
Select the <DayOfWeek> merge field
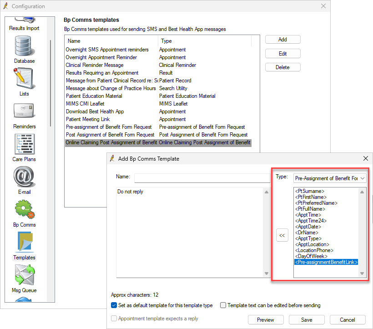[x=311, y=256]
